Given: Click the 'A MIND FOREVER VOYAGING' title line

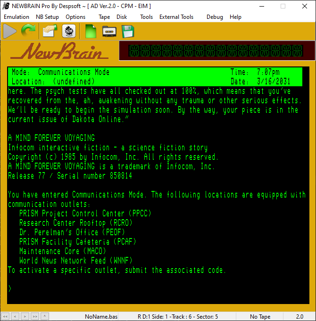Looking at the screenshot, I should (51, 138).
